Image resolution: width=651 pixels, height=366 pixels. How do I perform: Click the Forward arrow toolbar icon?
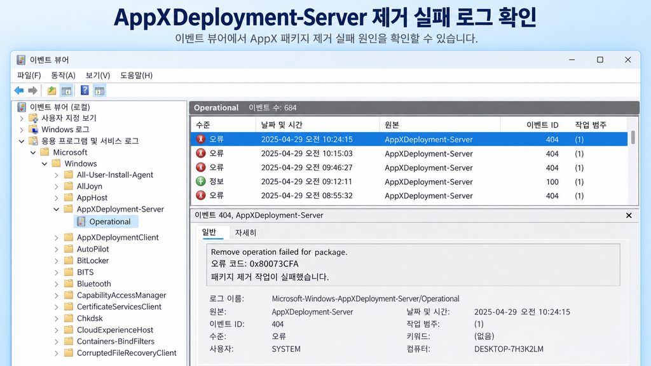[32, 90]
